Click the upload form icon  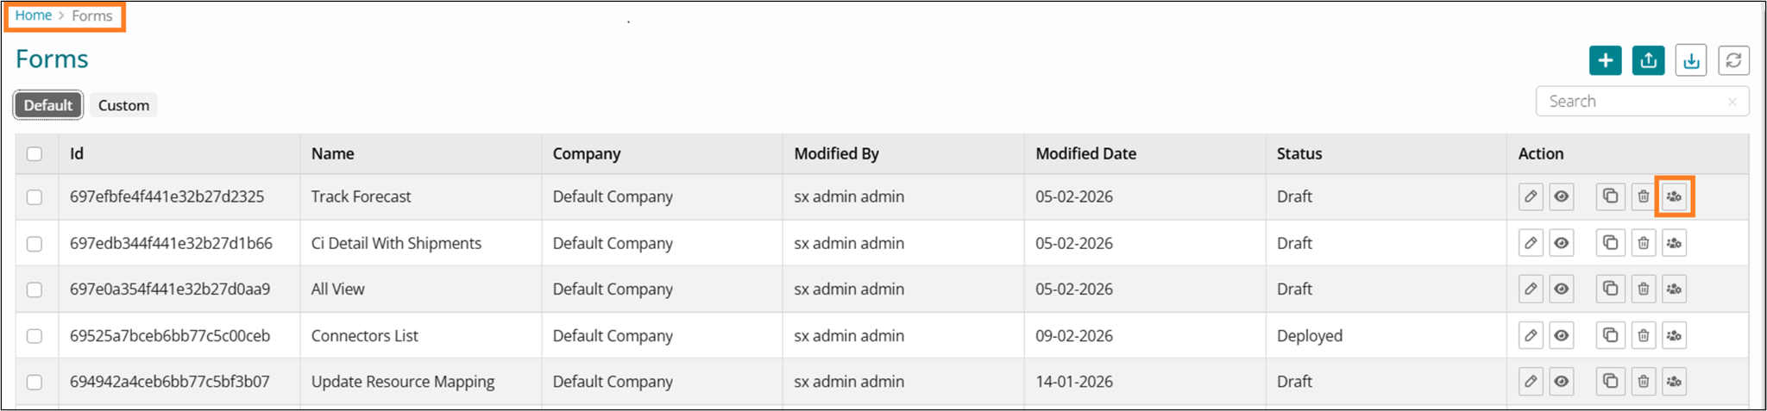1648,60
